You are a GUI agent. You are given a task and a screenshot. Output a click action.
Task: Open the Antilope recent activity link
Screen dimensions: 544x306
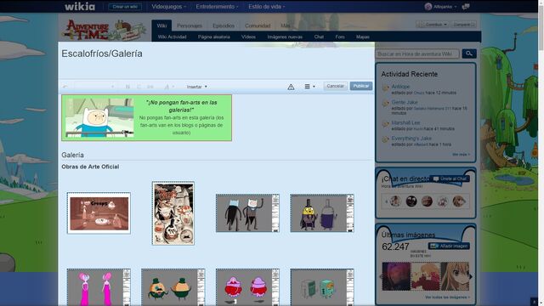[400, 87]
